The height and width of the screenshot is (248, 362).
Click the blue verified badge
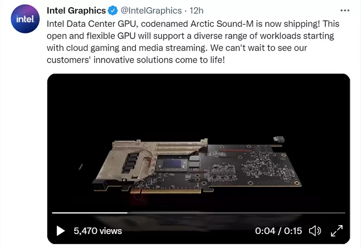click(112, 11)
